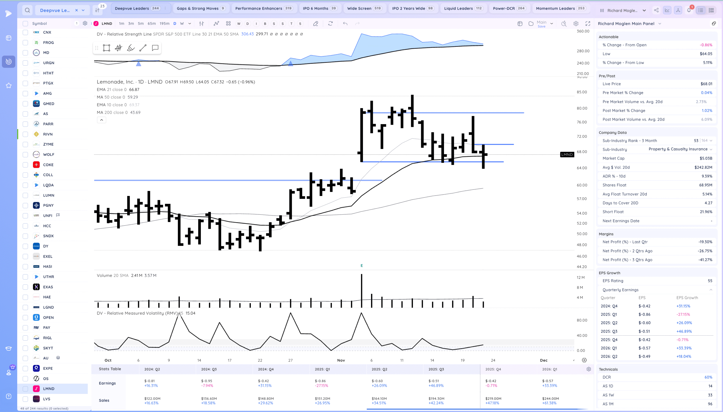Open the Sub-Industry Property & Casualty dropdown
This screenshot has width=723, height=412.
[x=711, y=149]
